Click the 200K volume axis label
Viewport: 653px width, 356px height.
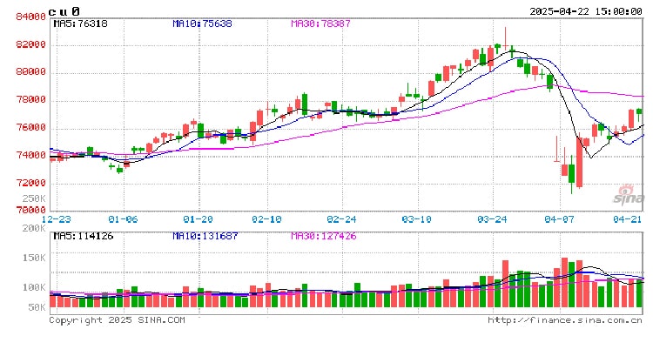click(33, 229)
